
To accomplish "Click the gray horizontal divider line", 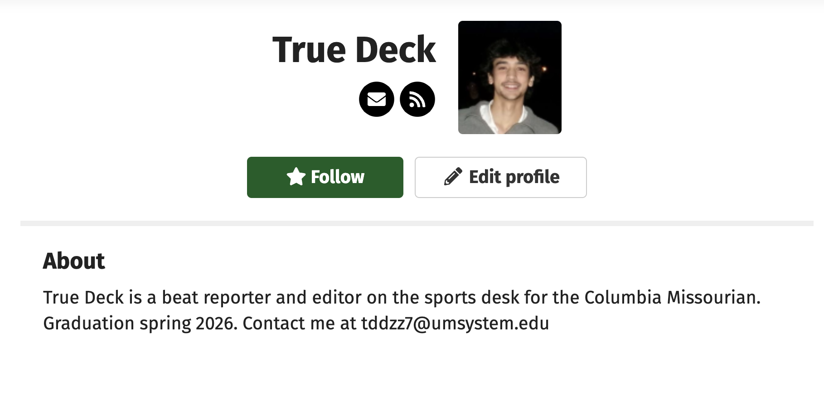I will (x=417, y=223).
